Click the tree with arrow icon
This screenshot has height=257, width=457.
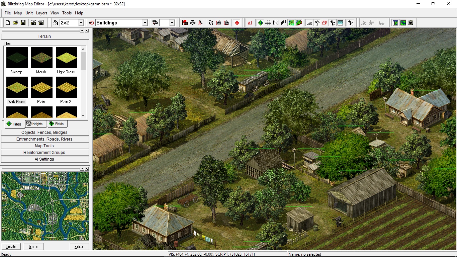pyautogui.click(x=351, y=23)
